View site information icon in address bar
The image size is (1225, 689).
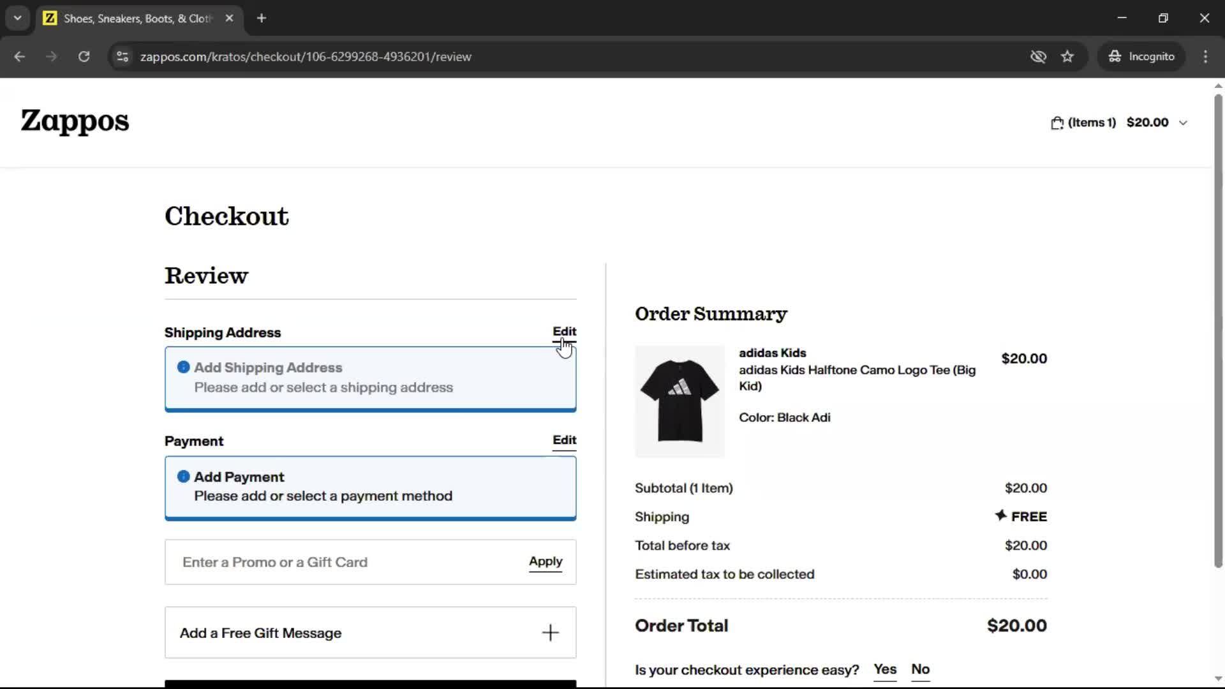point(122,57)
